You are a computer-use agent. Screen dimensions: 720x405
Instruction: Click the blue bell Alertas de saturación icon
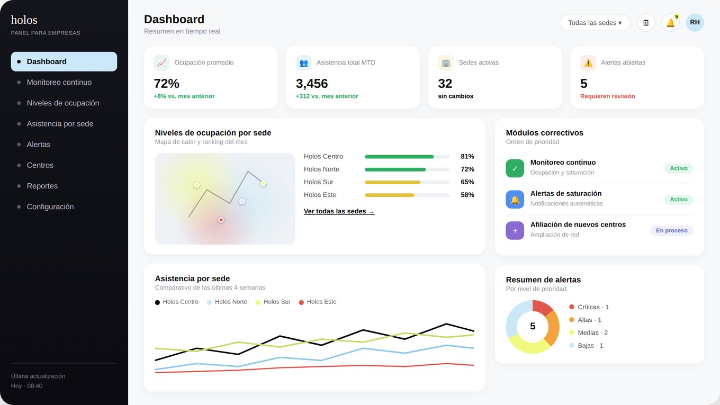[515, 200]
